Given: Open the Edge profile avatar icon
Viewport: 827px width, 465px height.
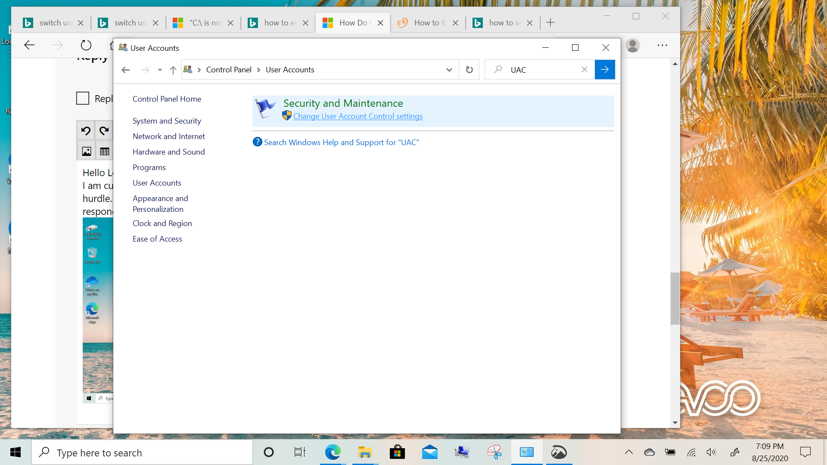Looking at the screenshot, I should [x=632, y=45].
